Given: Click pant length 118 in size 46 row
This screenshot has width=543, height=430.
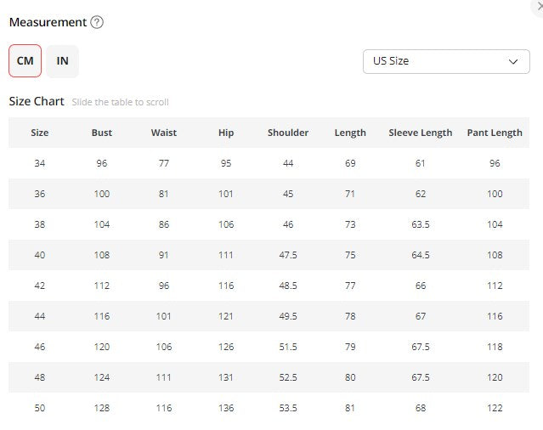Looking at the screenshot, I should click(495, 347).
